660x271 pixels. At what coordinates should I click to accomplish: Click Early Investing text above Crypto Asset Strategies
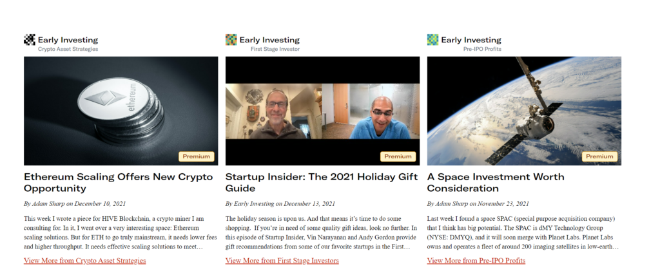68,40
